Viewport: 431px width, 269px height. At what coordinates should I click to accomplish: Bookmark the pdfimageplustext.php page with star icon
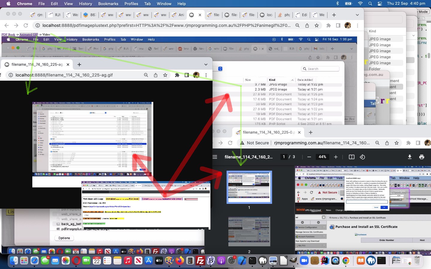pyautogui.click(x=317, y=25)
